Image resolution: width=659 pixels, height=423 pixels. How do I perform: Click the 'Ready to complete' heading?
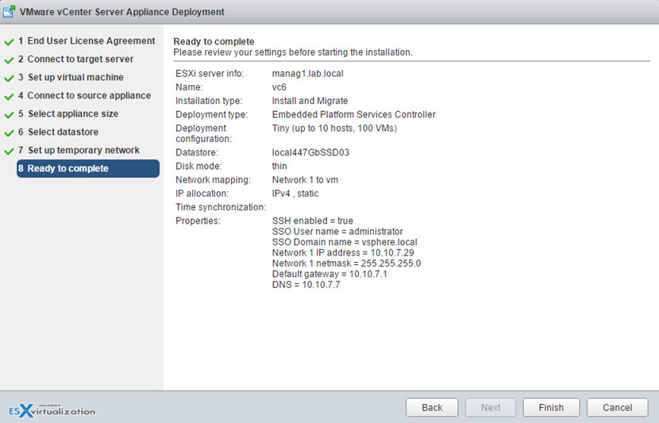pos(214,41)
